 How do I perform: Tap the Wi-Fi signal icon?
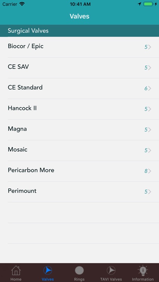[x=22, y=4]
